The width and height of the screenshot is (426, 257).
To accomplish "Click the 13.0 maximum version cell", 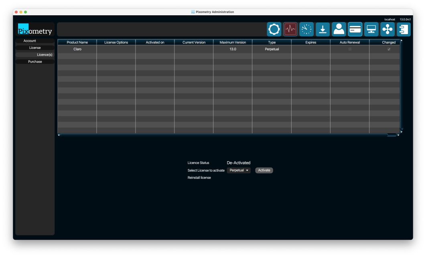I will [233, 49].
